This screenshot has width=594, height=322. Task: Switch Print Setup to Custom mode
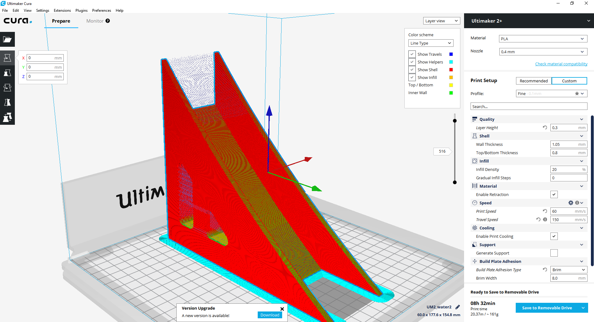[569, 81]
